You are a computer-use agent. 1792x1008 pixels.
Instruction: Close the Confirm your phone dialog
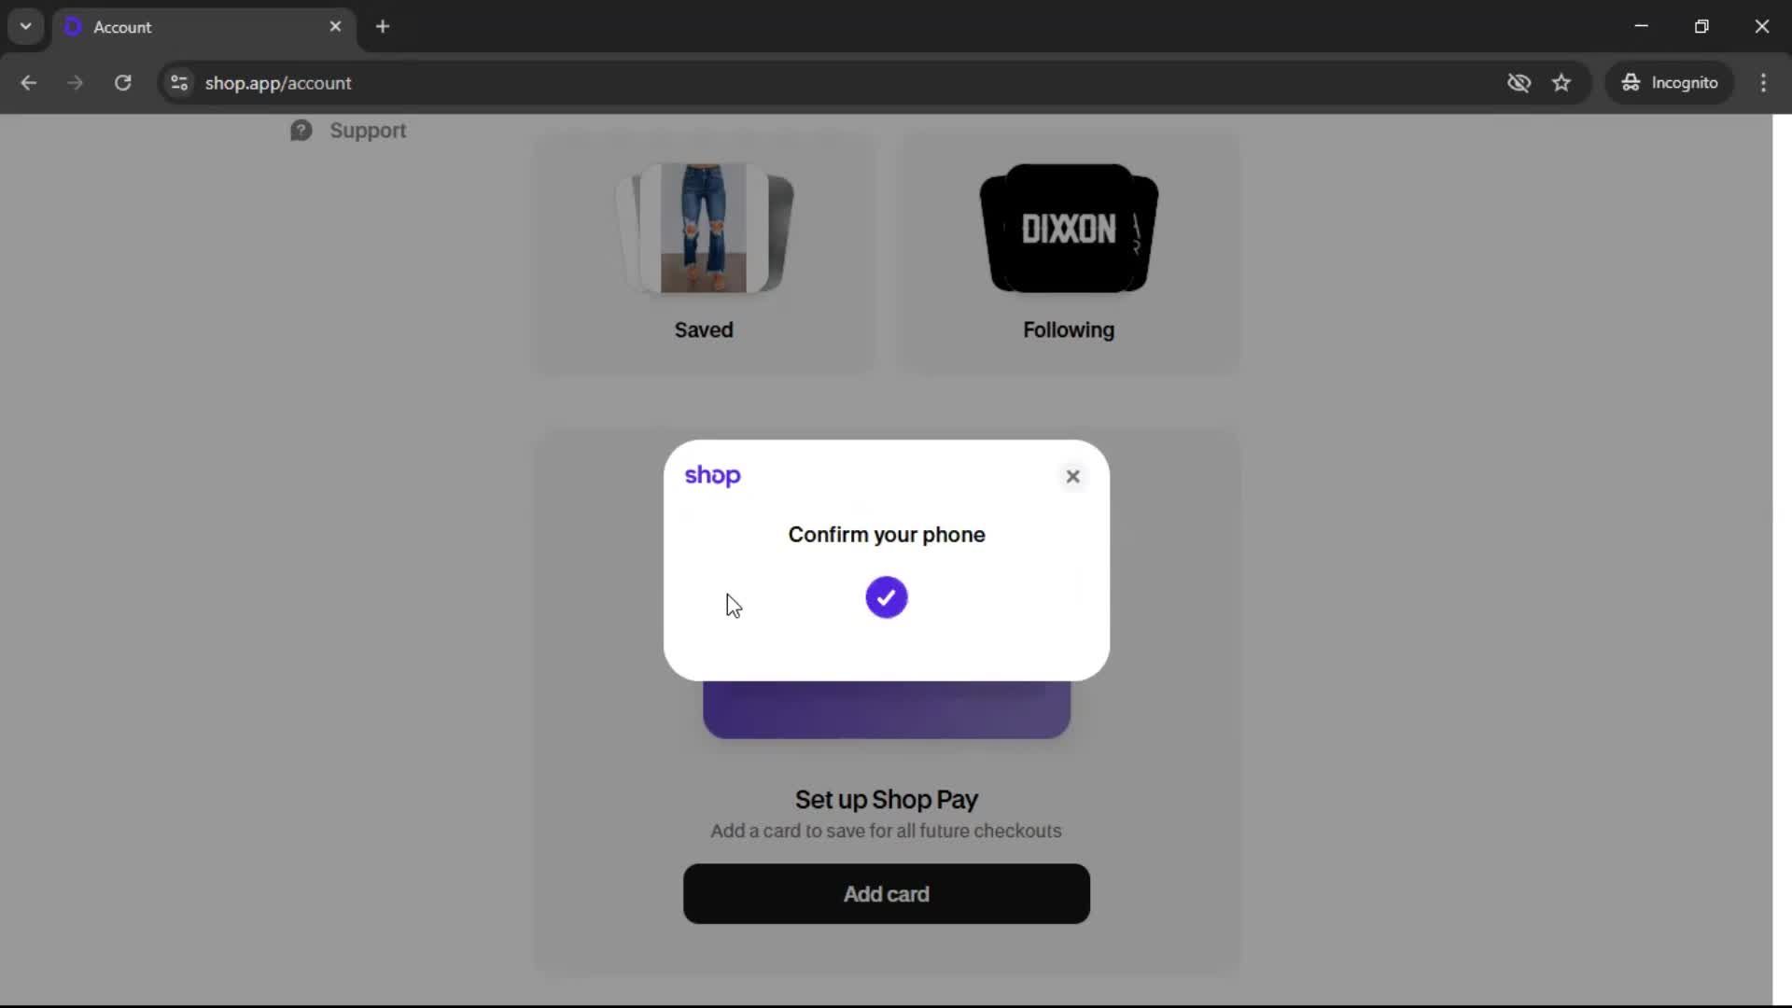(x=1072, y=476)
